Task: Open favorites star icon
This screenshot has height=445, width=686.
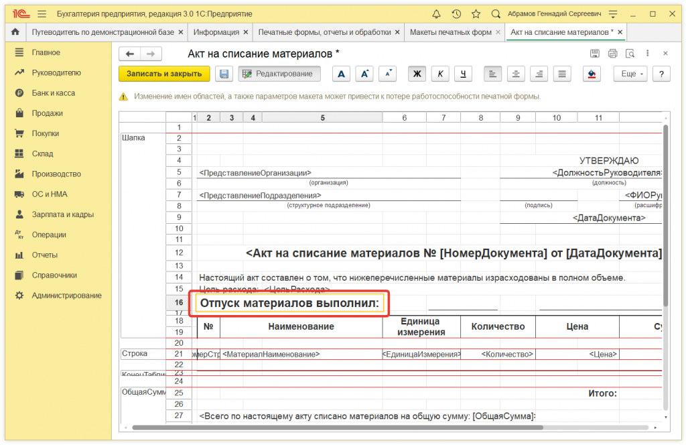Action: pos(476,14)
